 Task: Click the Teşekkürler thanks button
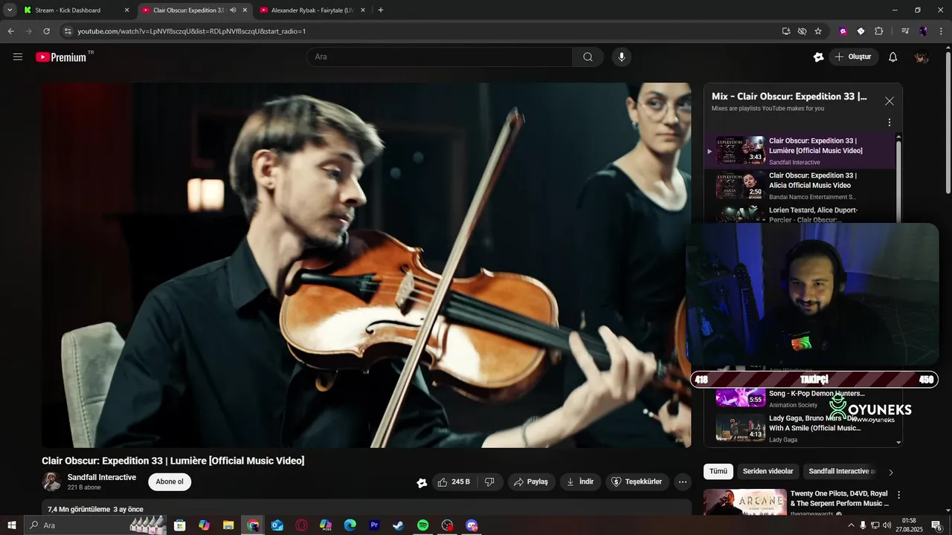[637, 482]
